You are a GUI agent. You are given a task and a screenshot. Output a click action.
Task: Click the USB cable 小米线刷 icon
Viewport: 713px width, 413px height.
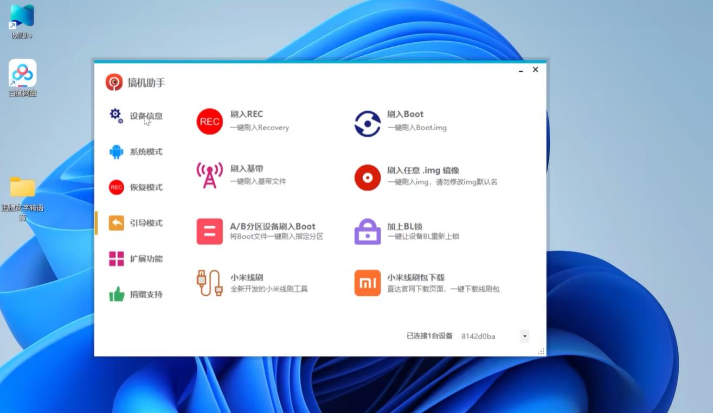209,283
